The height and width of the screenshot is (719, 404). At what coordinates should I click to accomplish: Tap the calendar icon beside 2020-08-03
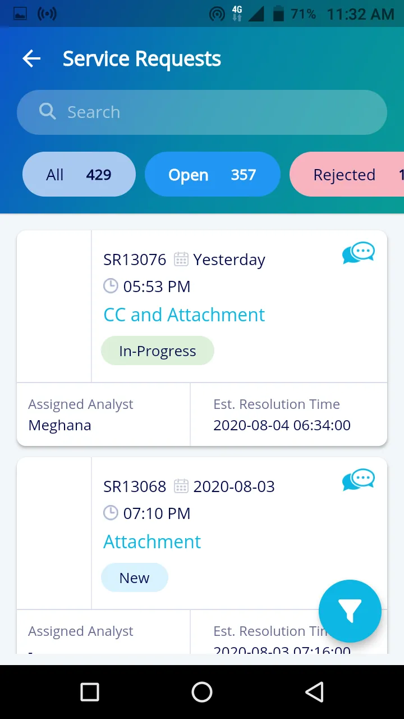tap(181, 486)
